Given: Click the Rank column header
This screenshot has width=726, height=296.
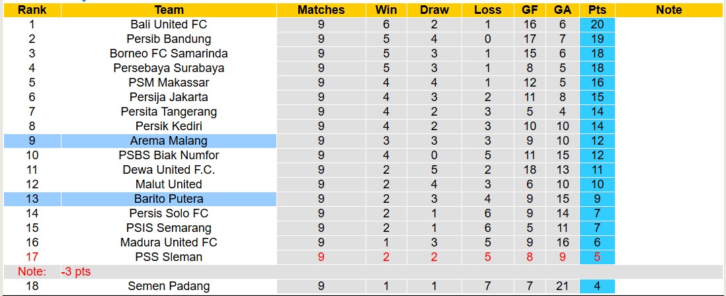Looking at the screenshot, I should click(31, 10).
